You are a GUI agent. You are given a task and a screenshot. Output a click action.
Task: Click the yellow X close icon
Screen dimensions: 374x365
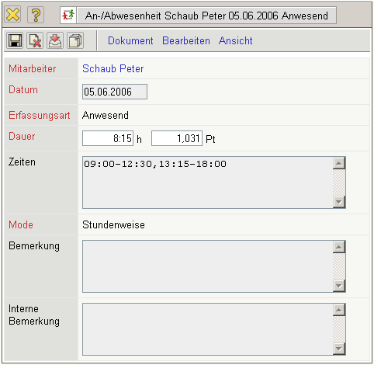coord(12,15)
